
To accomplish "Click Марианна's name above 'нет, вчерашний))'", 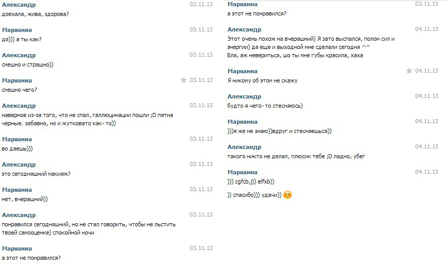I will pos(17,190).
